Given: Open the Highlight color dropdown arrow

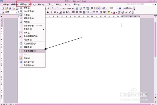Looking at the screenshot, I should 111,12.
